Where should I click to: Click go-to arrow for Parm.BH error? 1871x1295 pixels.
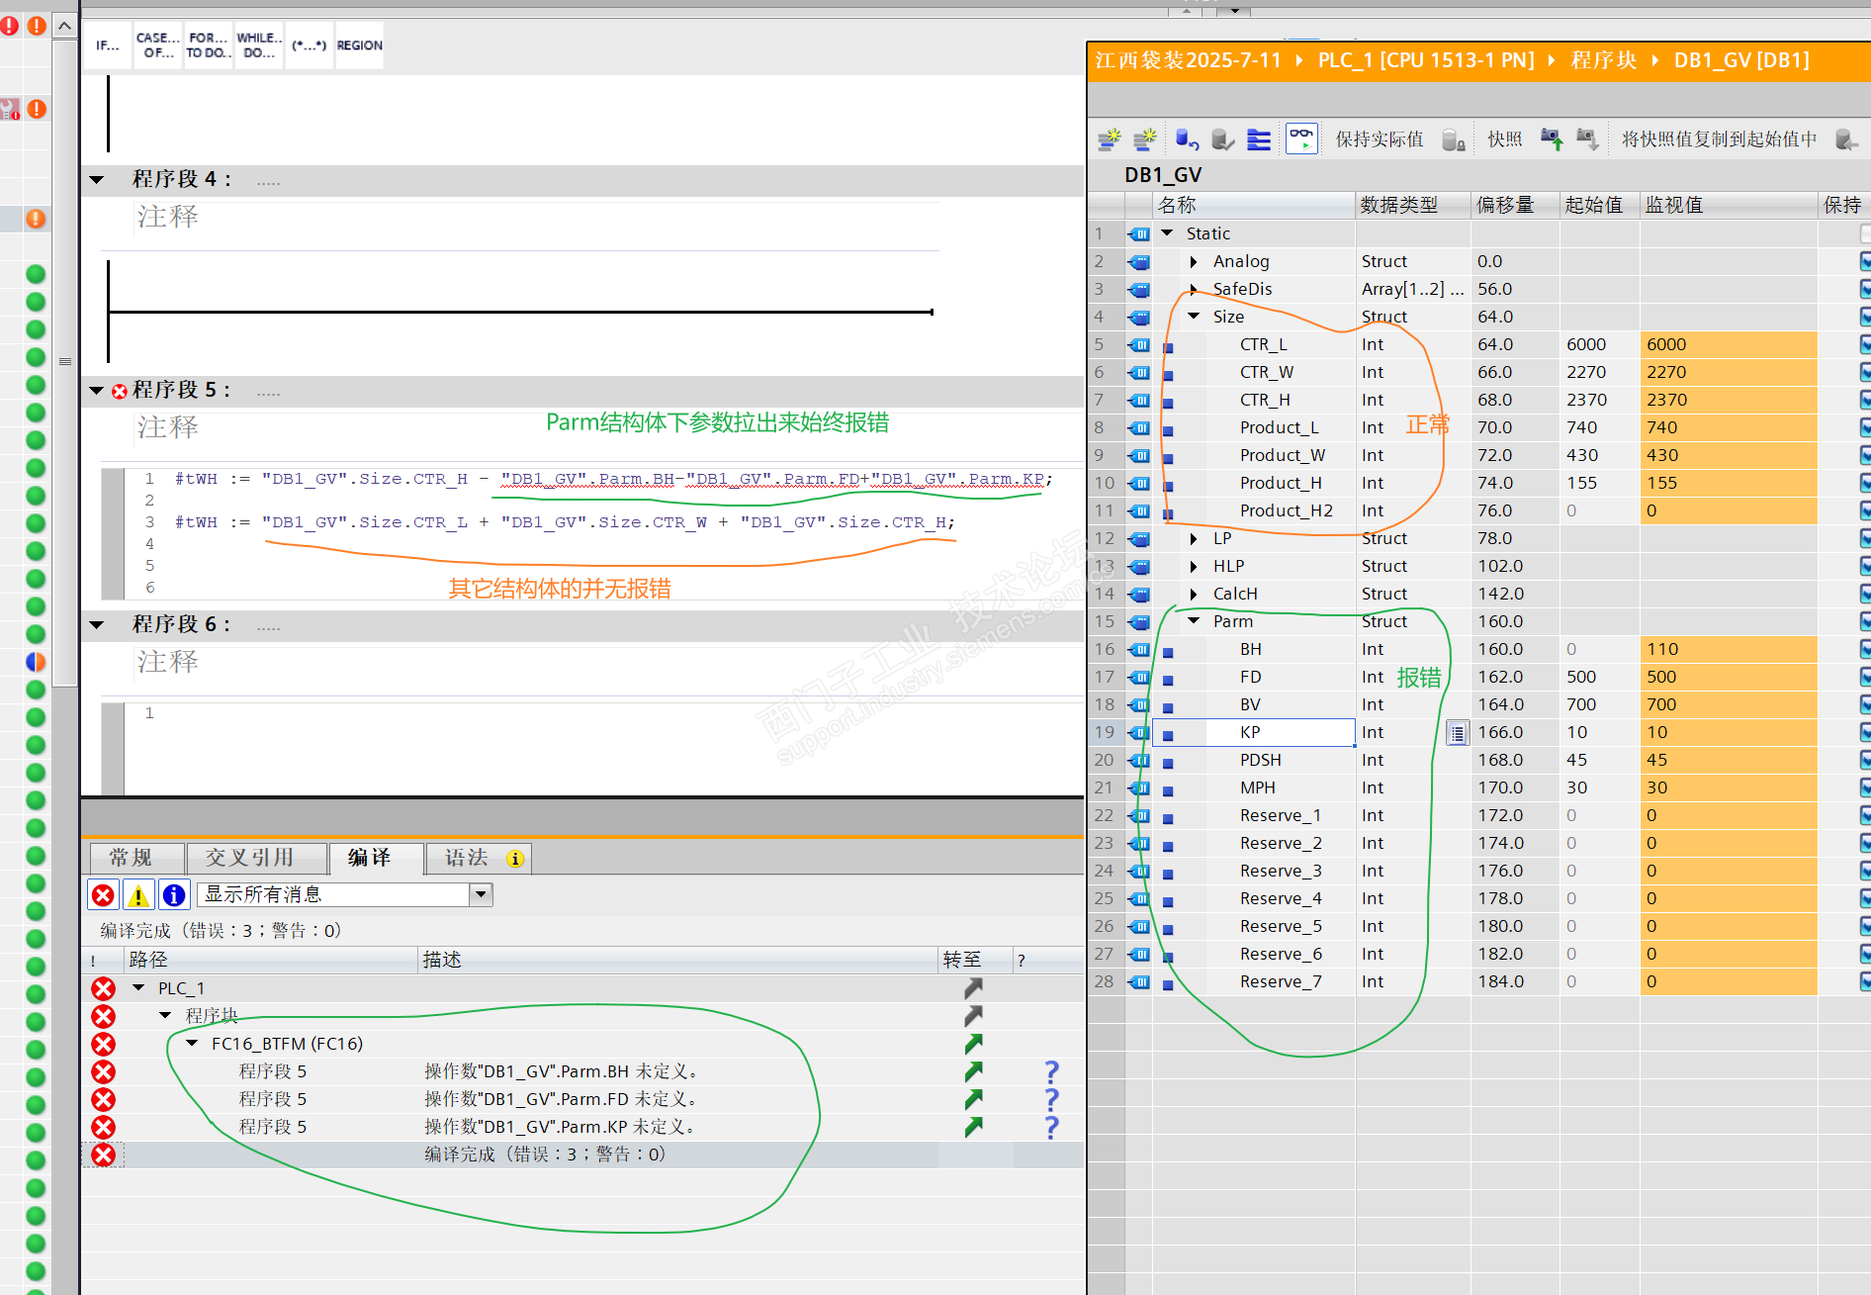point(974,1071)
